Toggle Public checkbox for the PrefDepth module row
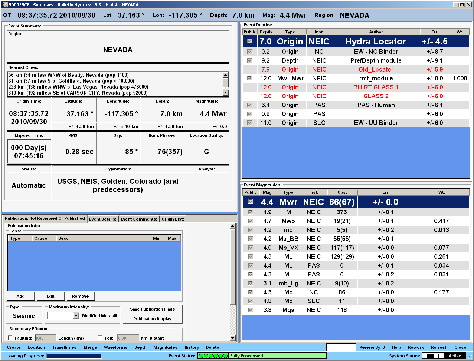This screenshot has width=474, height=361. (250, 60)
